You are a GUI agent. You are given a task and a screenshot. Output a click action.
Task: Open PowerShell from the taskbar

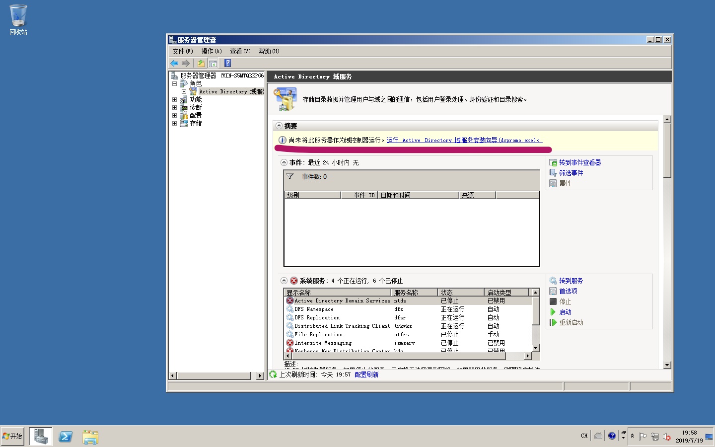66,437
